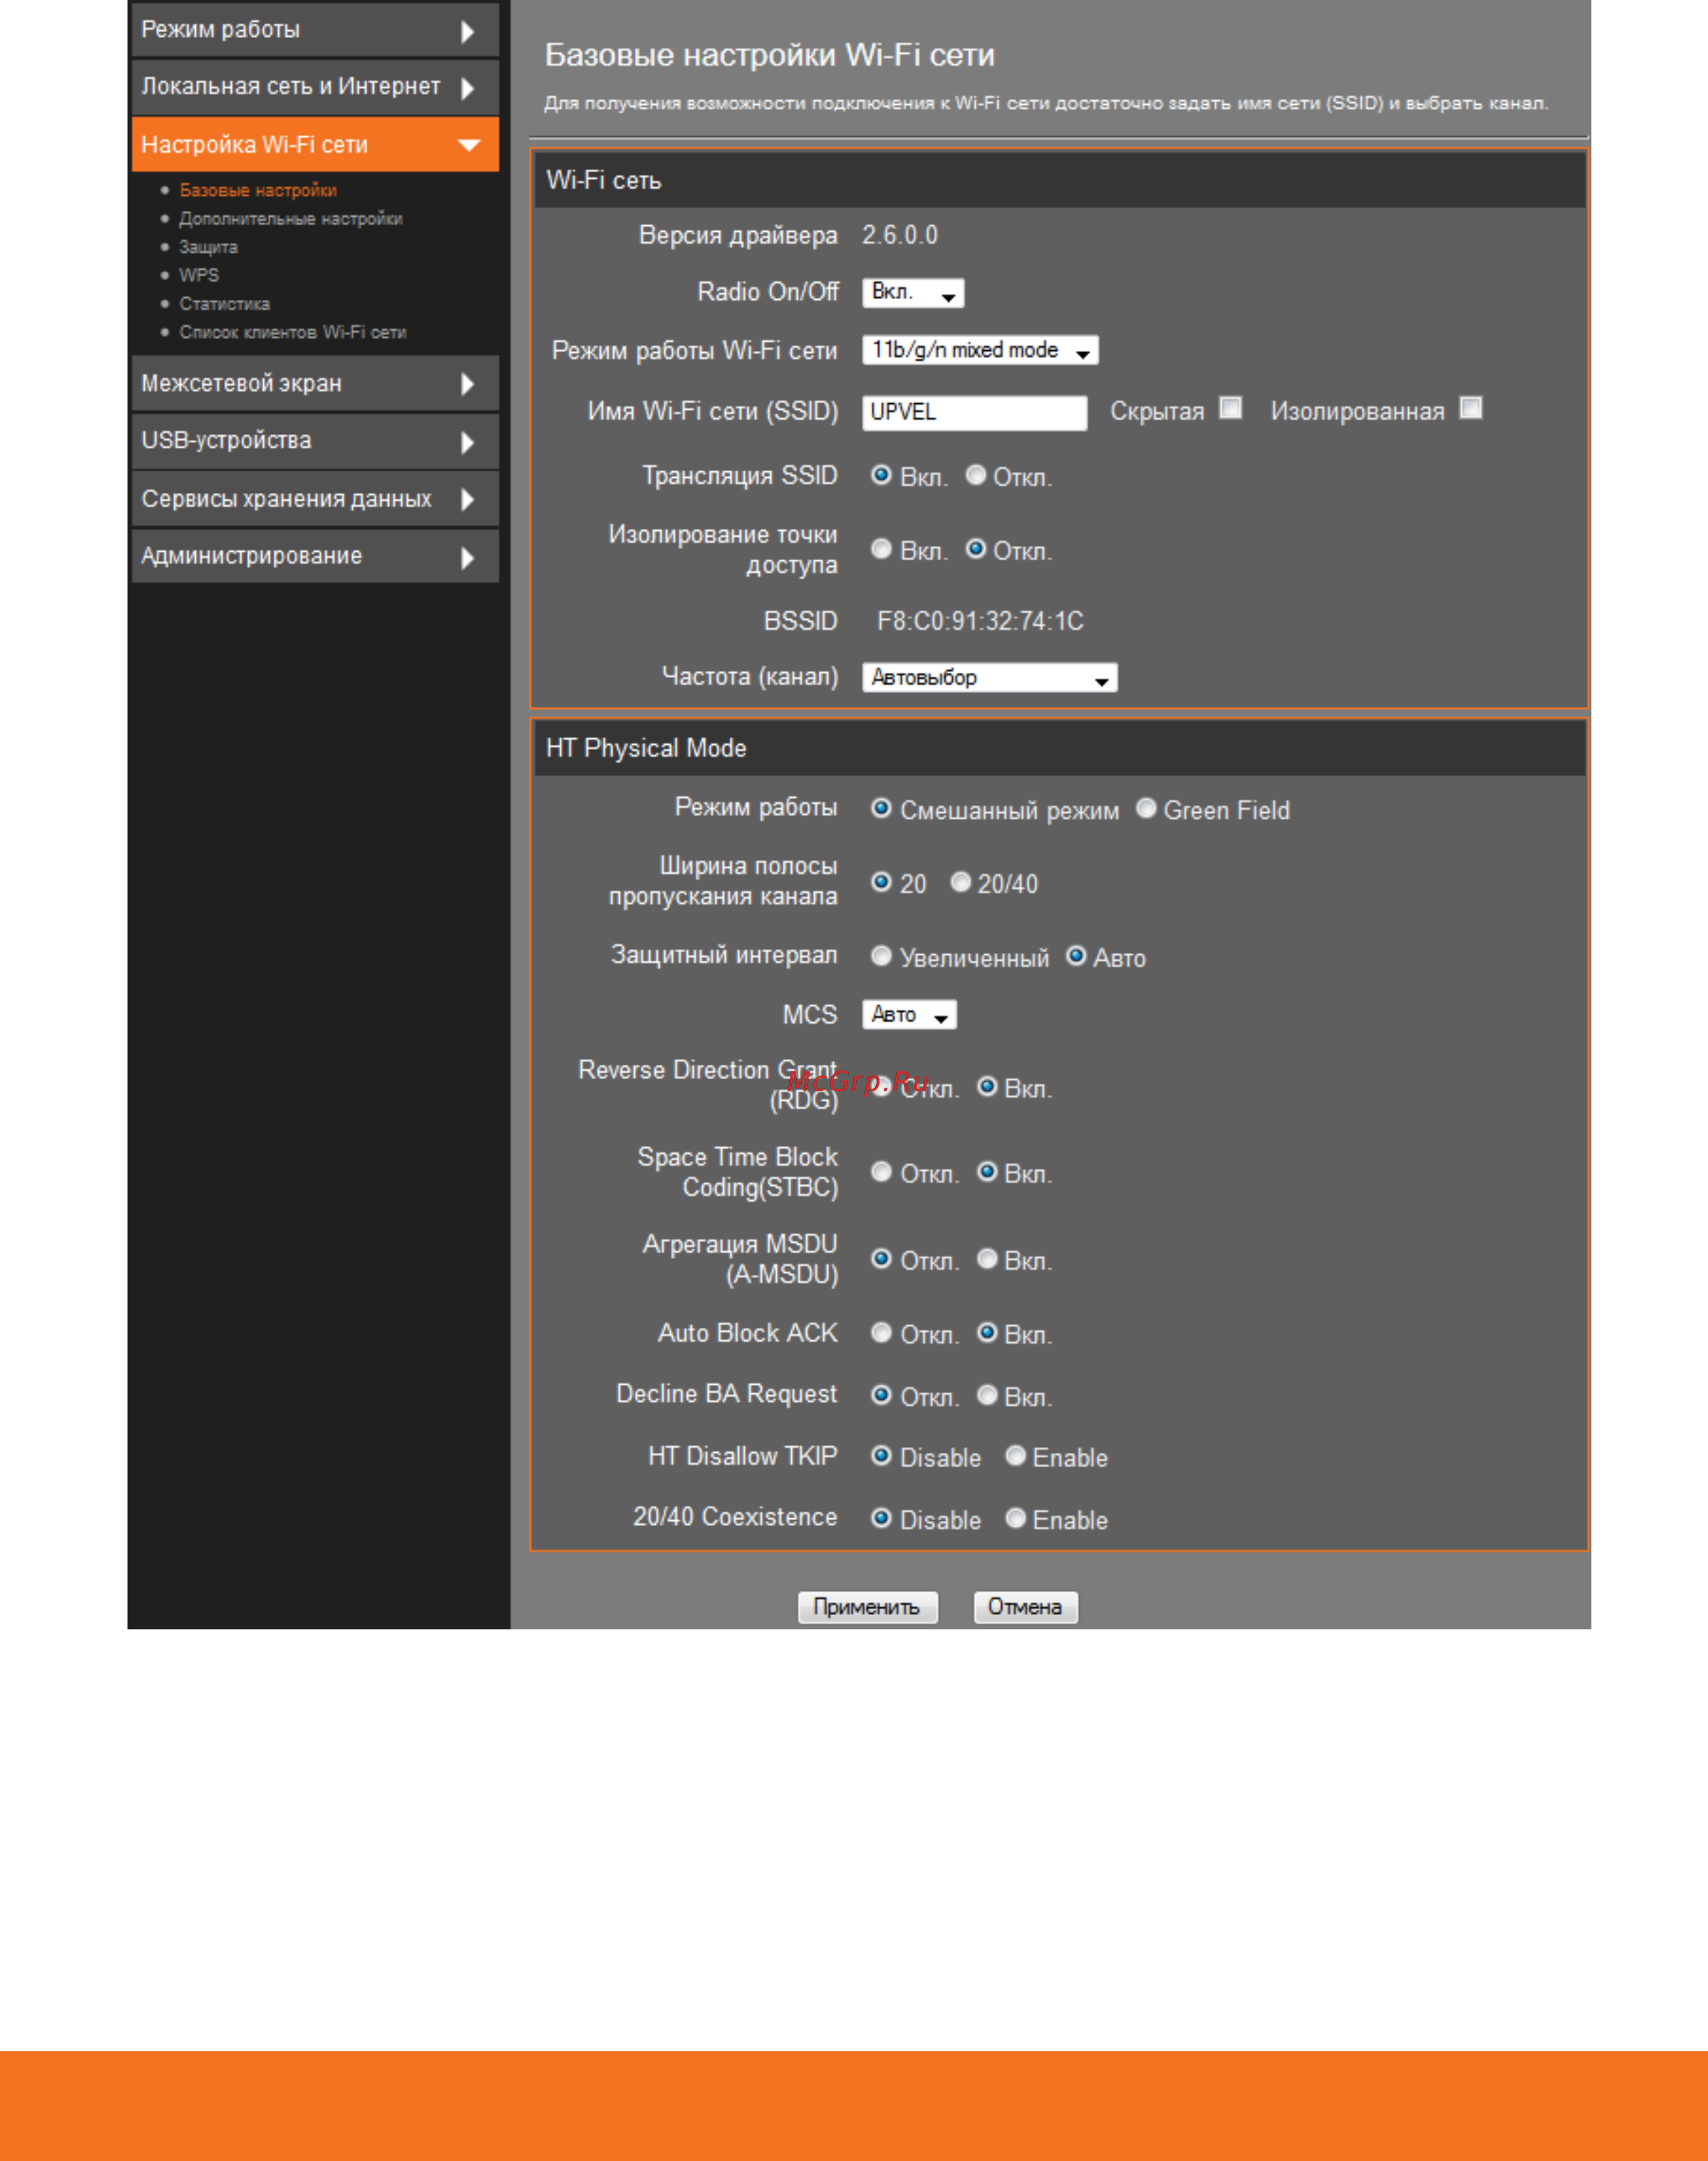This screenshot has height=2161, width=1708.
Task: Select Откл. for Auto Block ACK
Action: [x=881, y=1333]
